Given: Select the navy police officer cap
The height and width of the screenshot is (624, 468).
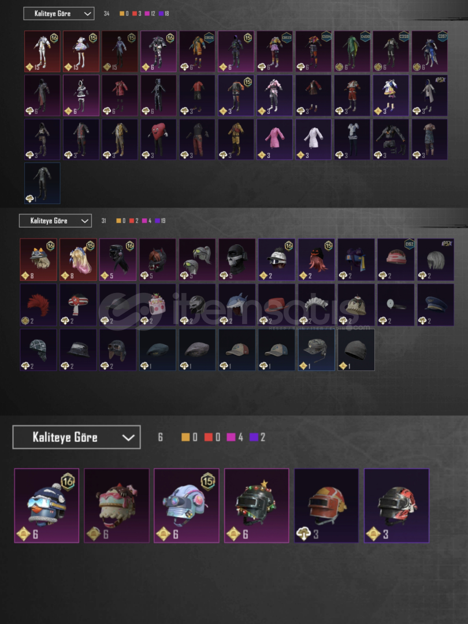Looking at the screenshot, I should [x=436, y=305].
